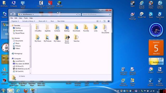Viewport: 166px width, 93px height.
Task: Open the My Documents folder
Action: pyautogui.click(x=105, y=29)
